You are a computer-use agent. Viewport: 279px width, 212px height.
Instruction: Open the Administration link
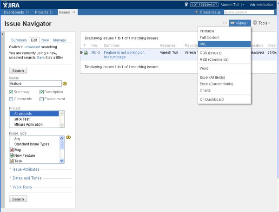[261, 5]
